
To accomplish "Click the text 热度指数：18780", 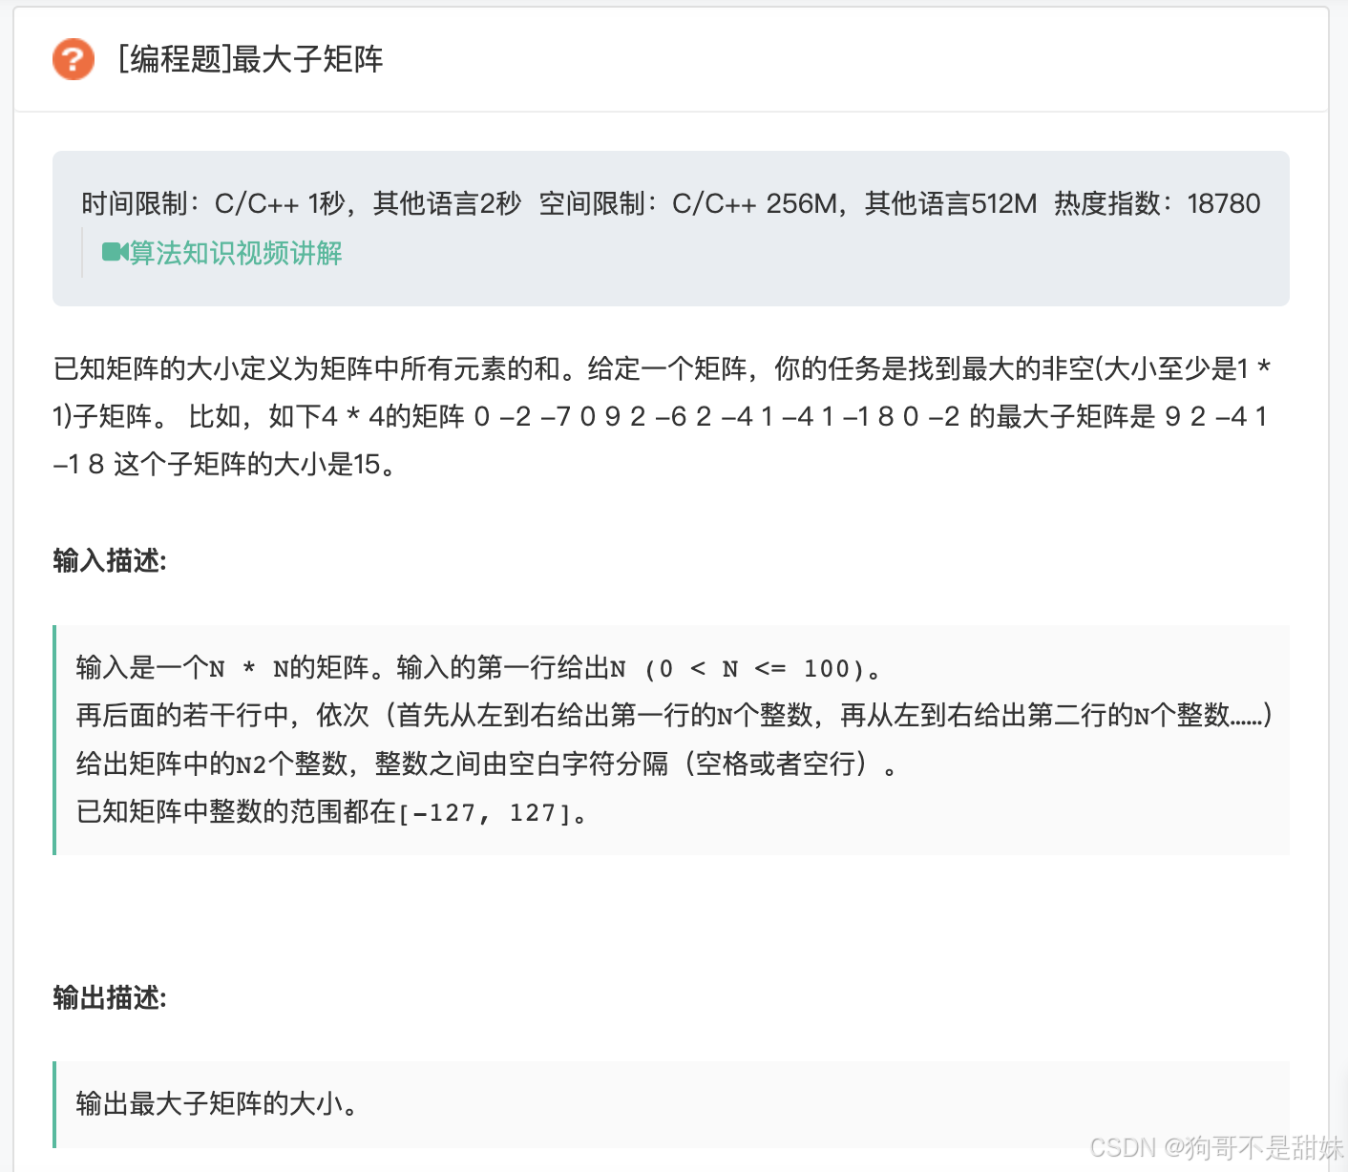I will pyautogui.click(x=1157, y=203).
